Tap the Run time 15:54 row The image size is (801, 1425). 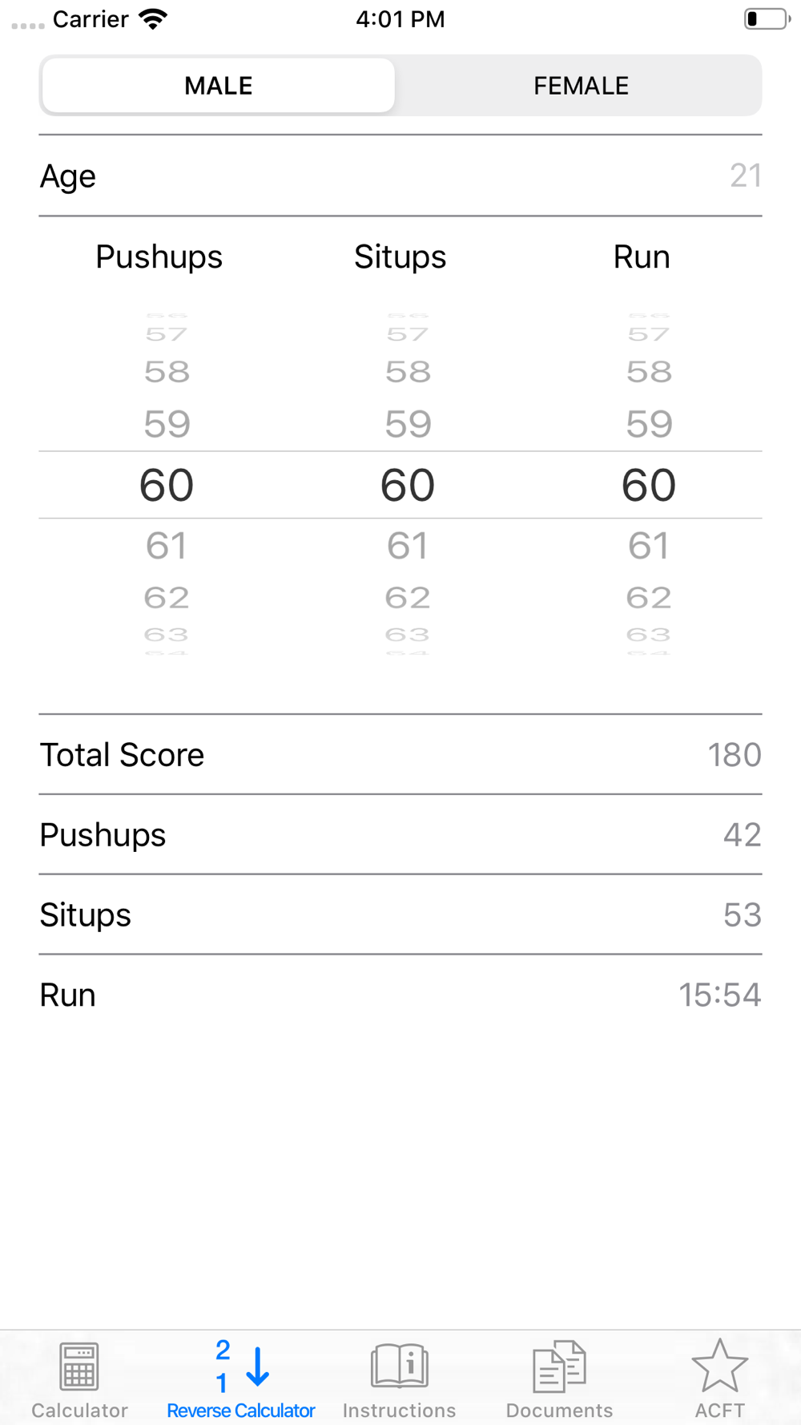click(x=400, y=995)
